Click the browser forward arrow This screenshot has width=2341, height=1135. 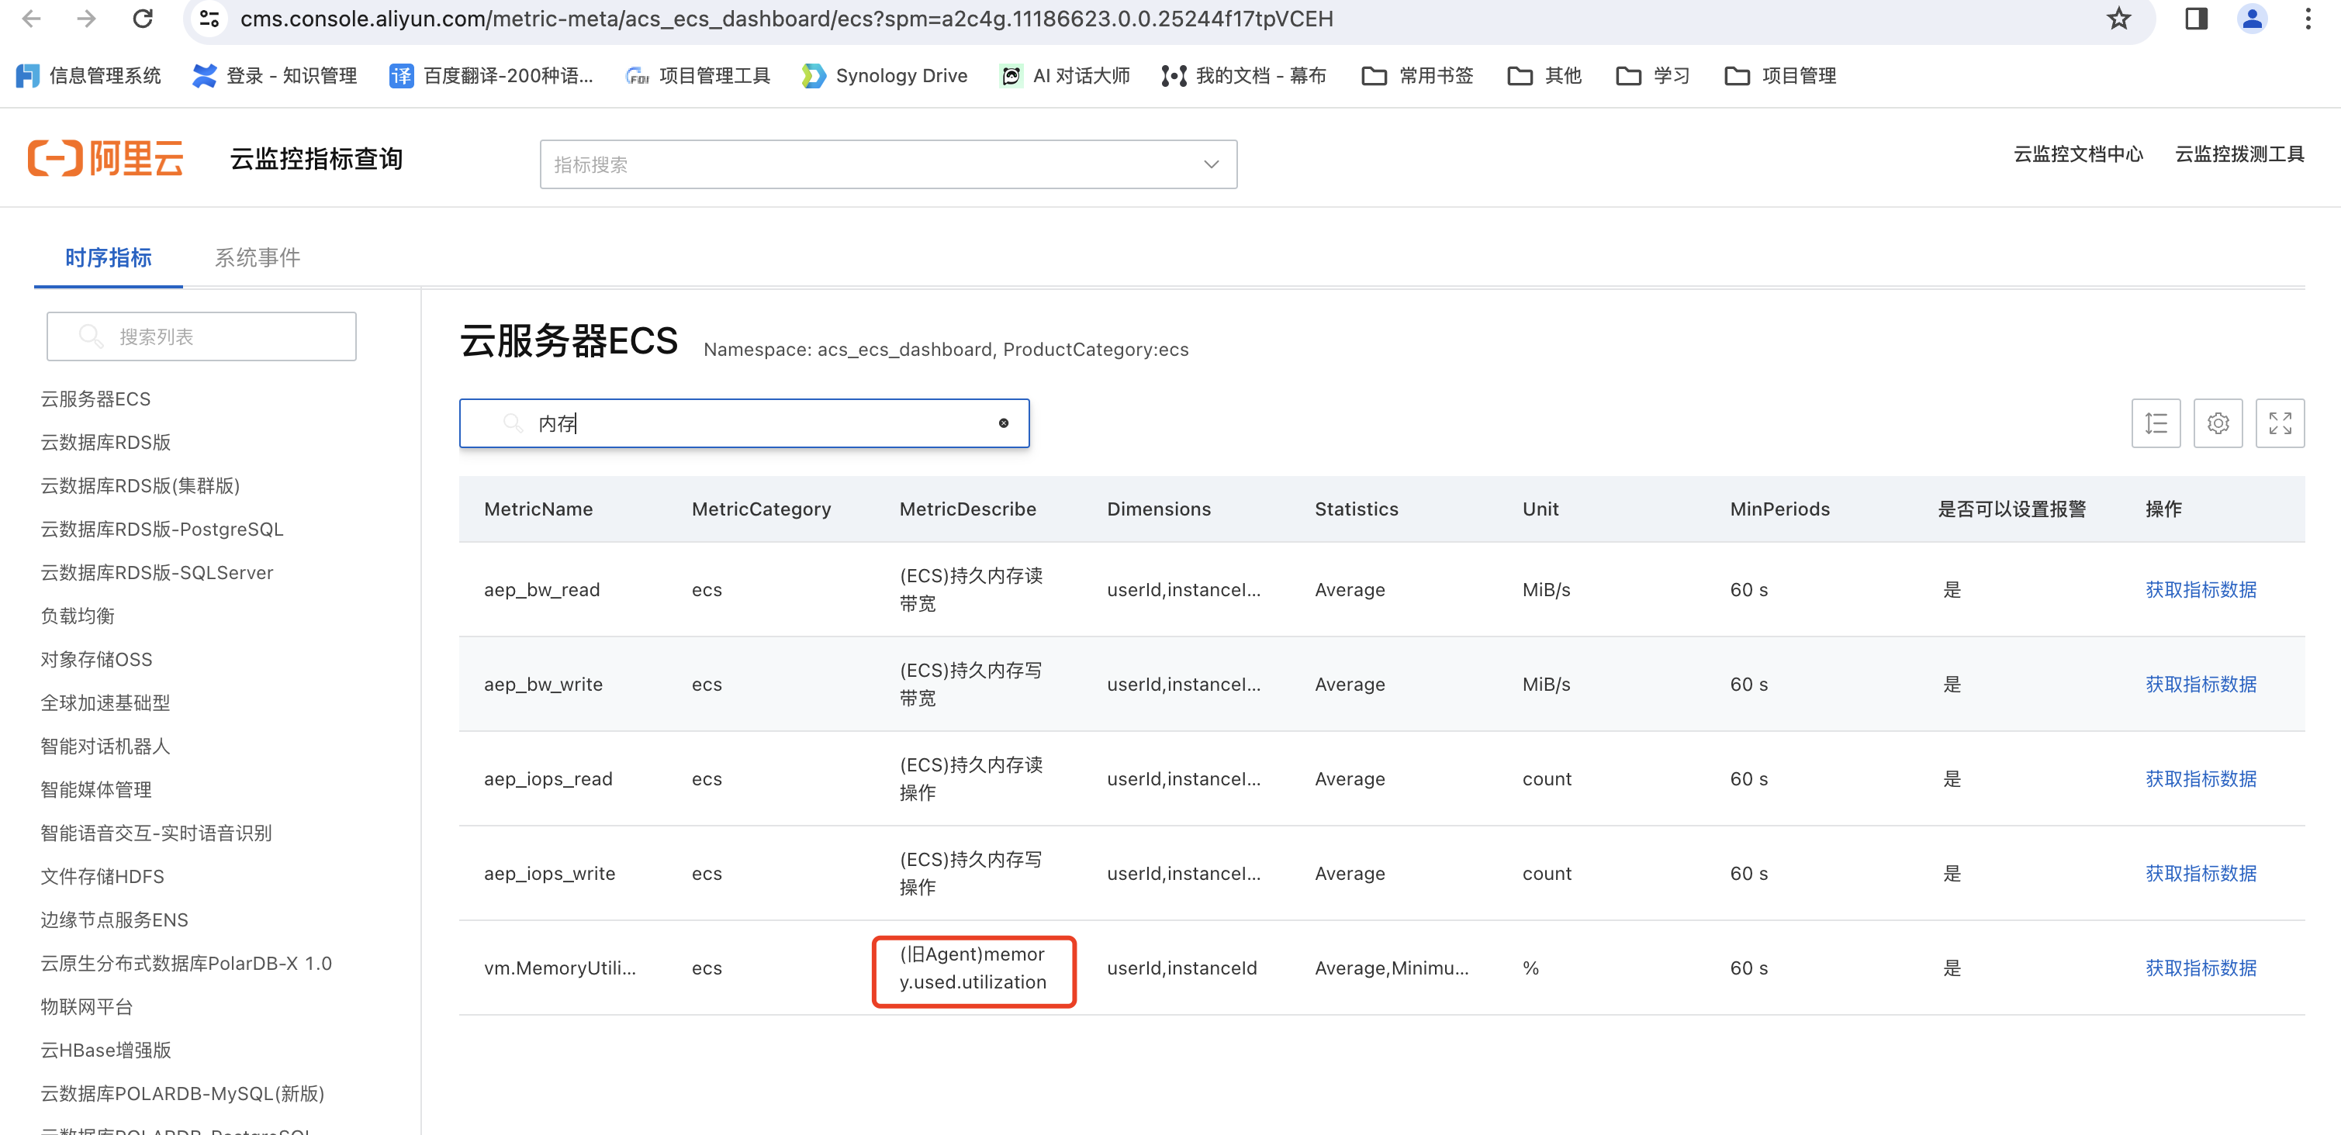(x=86, y=19)
